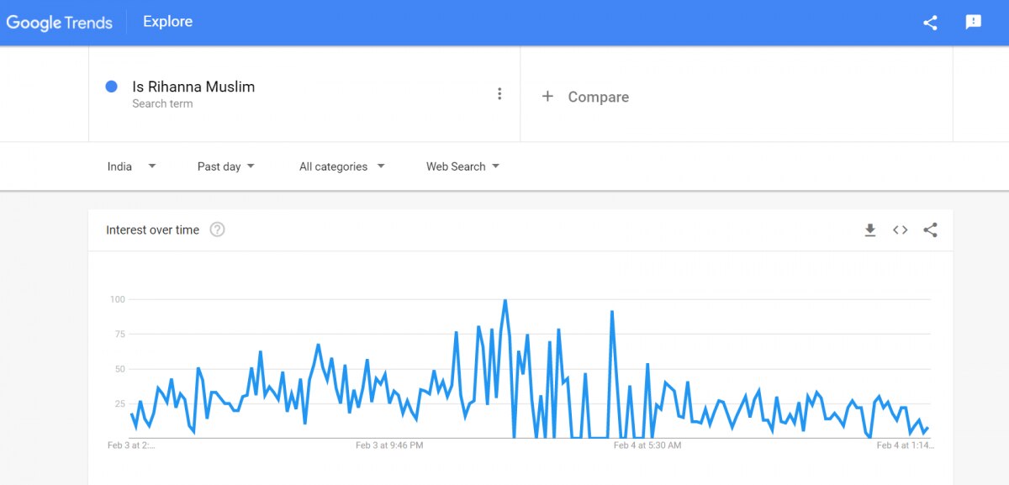Viewport: 1009px width, 485px height.
Task: Click the blue search term color dot
Action: click(111, 87)
